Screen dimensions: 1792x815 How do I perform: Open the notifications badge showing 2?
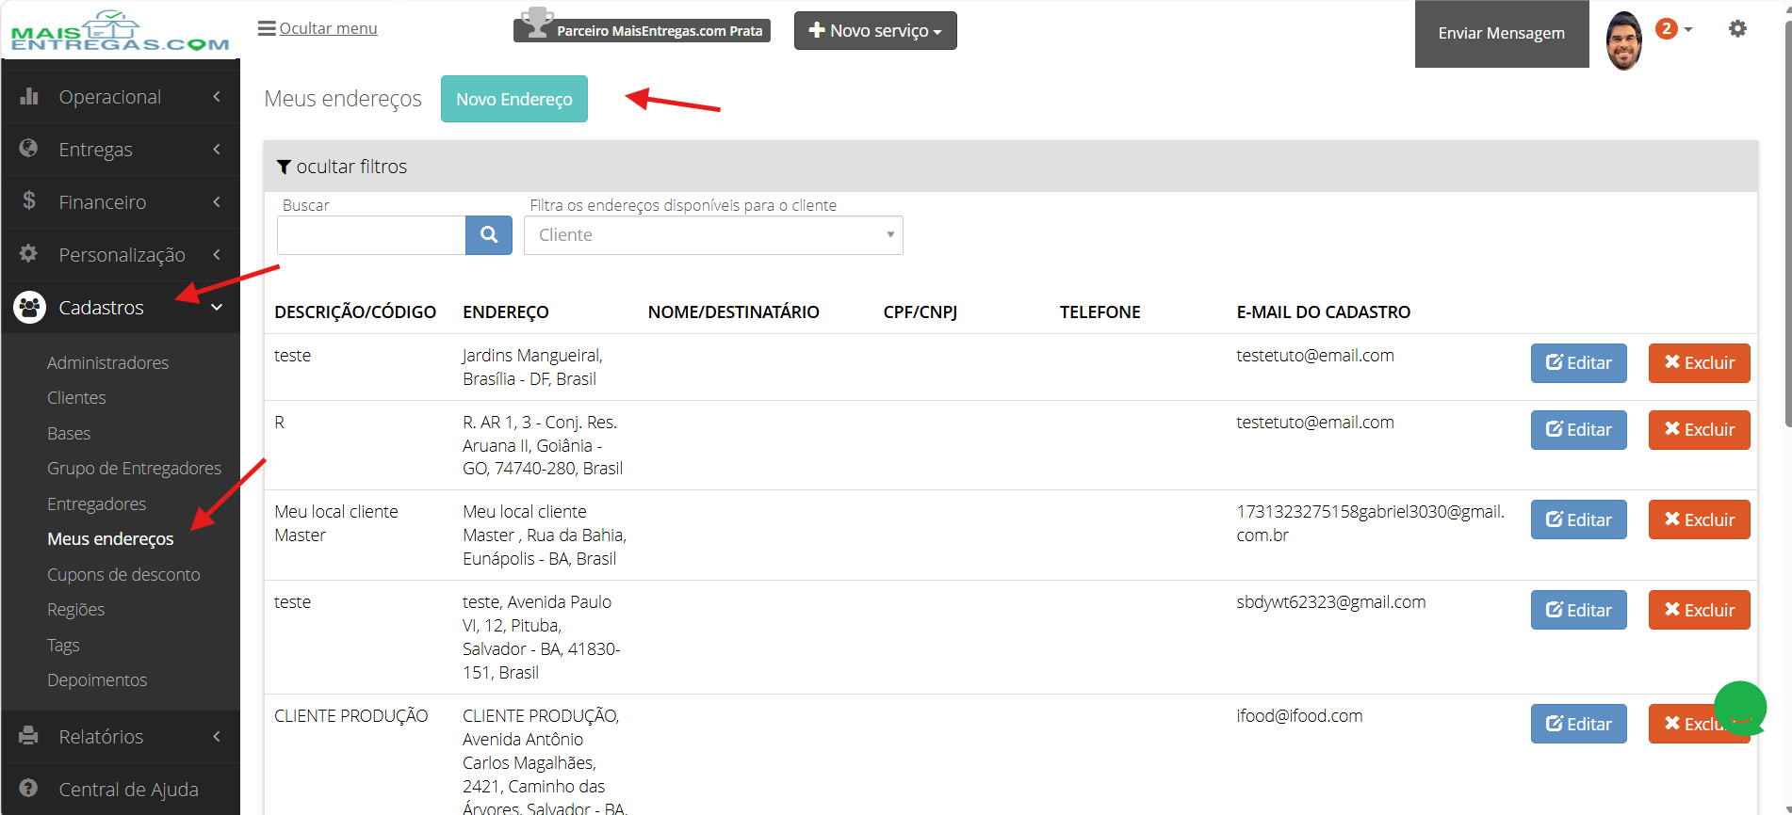click(1667, 28)
